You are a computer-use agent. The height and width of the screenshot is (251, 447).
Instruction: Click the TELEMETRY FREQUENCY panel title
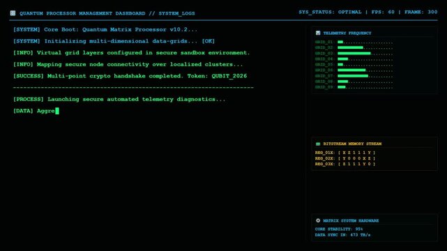tap(347, 33)
